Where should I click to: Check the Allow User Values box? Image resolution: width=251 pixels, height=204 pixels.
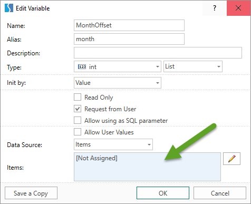[78, 132]
